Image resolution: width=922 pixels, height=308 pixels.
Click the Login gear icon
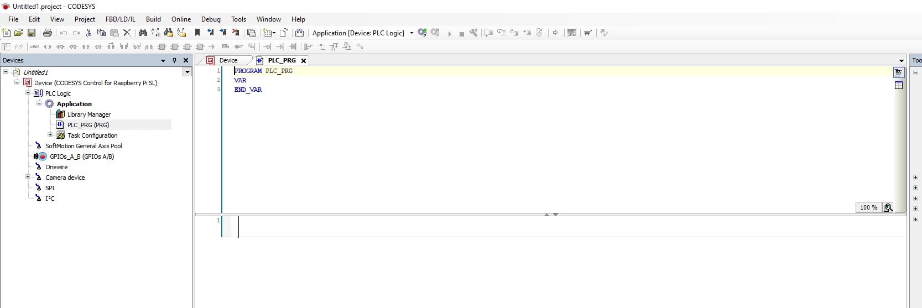(x=422, y=33)
